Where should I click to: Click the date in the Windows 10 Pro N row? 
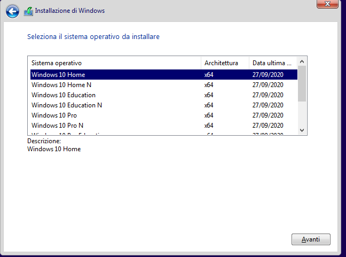(268, 126)
